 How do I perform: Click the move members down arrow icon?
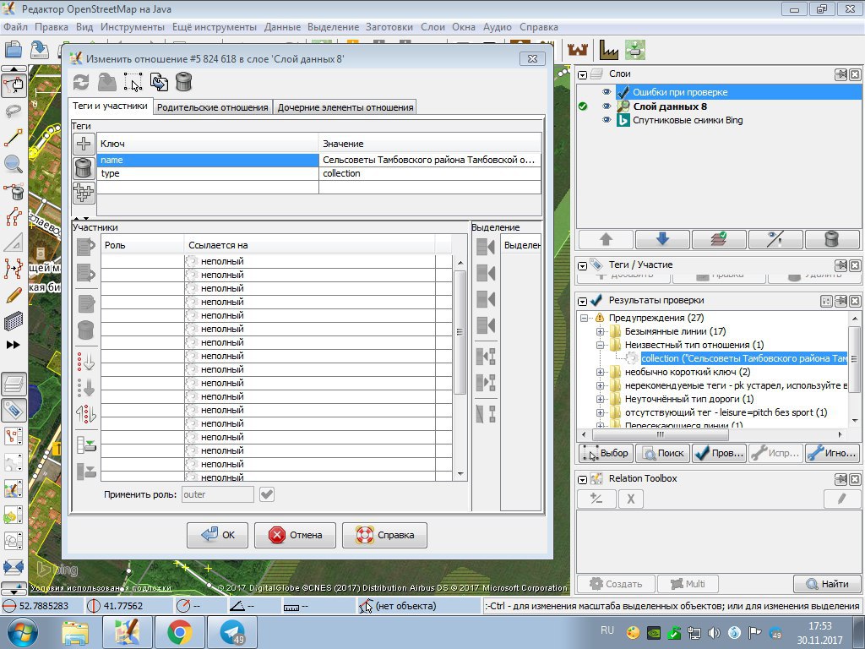[x=86, y=387]
